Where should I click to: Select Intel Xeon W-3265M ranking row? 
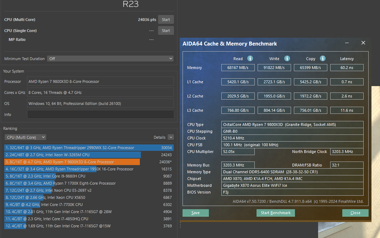click(89, 155)
